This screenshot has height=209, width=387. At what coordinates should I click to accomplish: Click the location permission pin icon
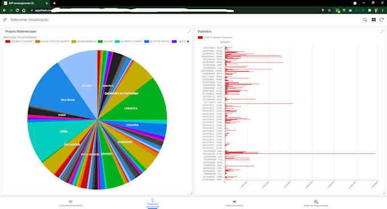click(x=323, y=10)
